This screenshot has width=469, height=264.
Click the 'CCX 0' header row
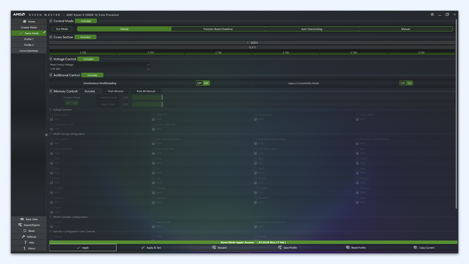[252, 47]
